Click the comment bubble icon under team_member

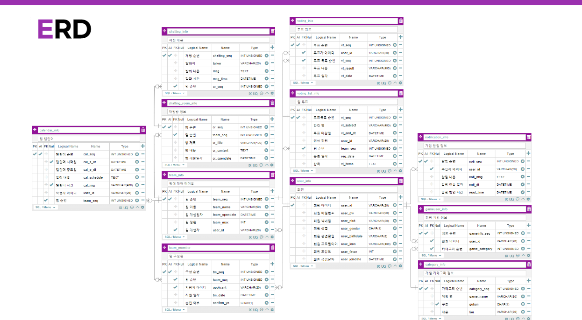pyautogui.click(x=262, y=309)
